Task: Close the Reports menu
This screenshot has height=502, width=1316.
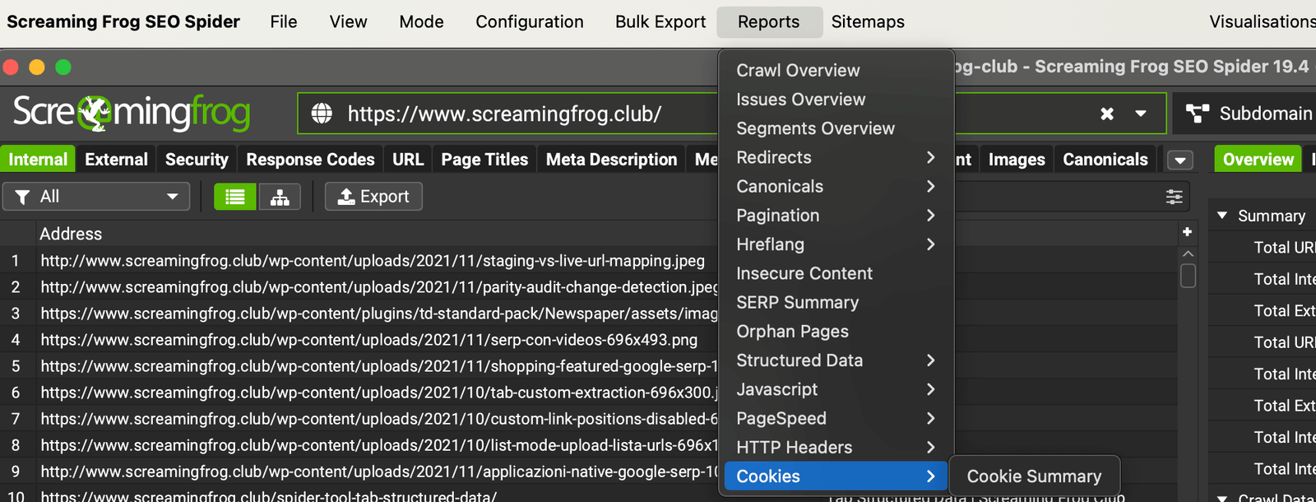Action: pyautogui.click(x=769, y=22)
